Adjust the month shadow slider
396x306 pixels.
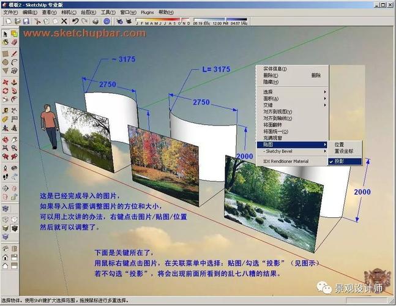[x=163, y=20]
